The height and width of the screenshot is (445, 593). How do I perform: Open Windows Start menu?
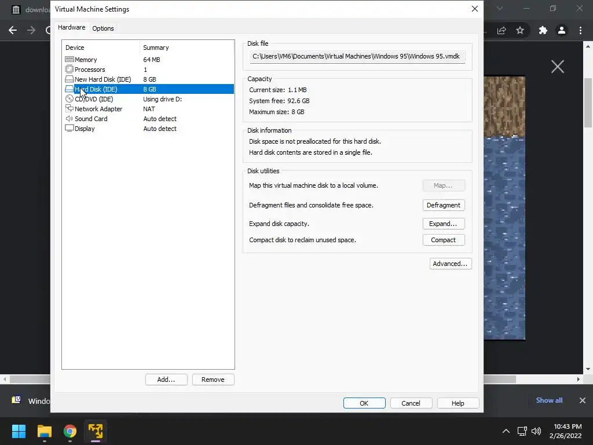pyautogui.click(x=19, y=431)
